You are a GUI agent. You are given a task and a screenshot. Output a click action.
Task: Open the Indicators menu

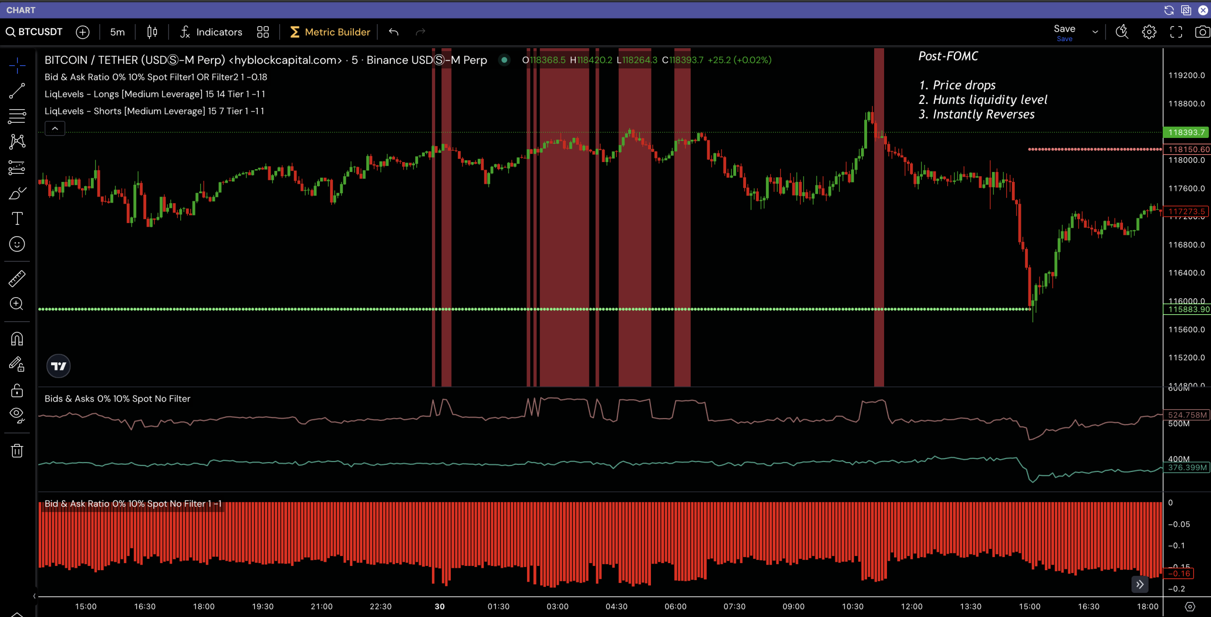pos(211,32)
